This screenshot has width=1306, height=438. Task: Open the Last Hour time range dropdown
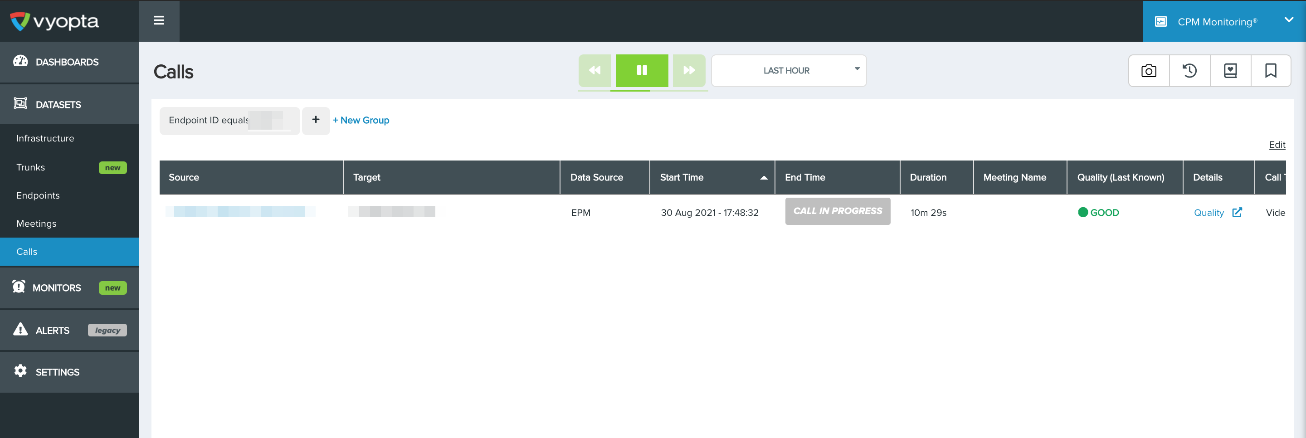[789, 70]
